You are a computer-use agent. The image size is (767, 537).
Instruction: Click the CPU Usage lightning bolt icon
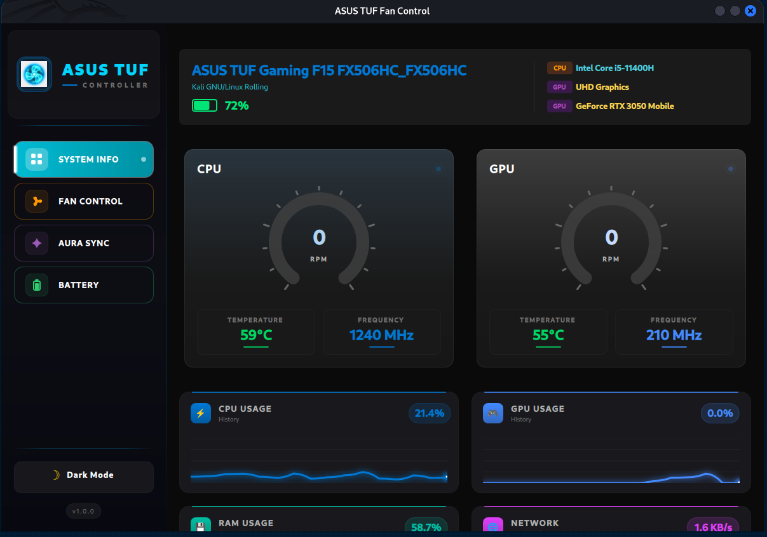pos(201,413)
